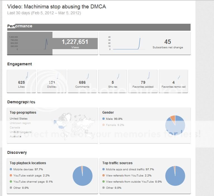Open the Comments engagement tile
The width and height of the screenshot is (214, 196).
click(x=82, y=81)
